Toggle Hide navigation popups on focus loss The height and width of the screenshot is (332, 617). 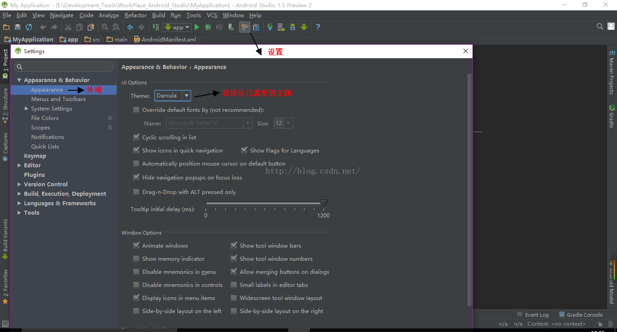(136, 177)
